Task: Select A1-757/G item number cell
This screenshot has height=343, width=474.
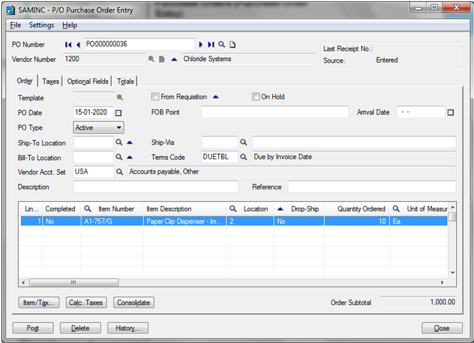Action: tap(112, 222)
